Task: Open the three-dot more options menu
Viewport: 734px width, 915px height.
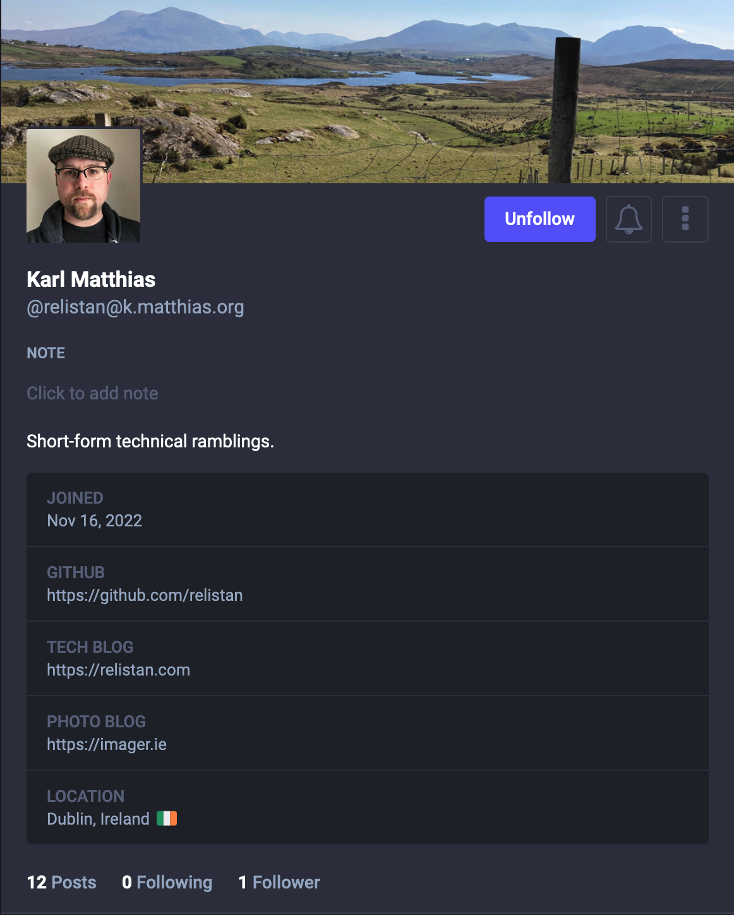Action: (x=685, y=219)
